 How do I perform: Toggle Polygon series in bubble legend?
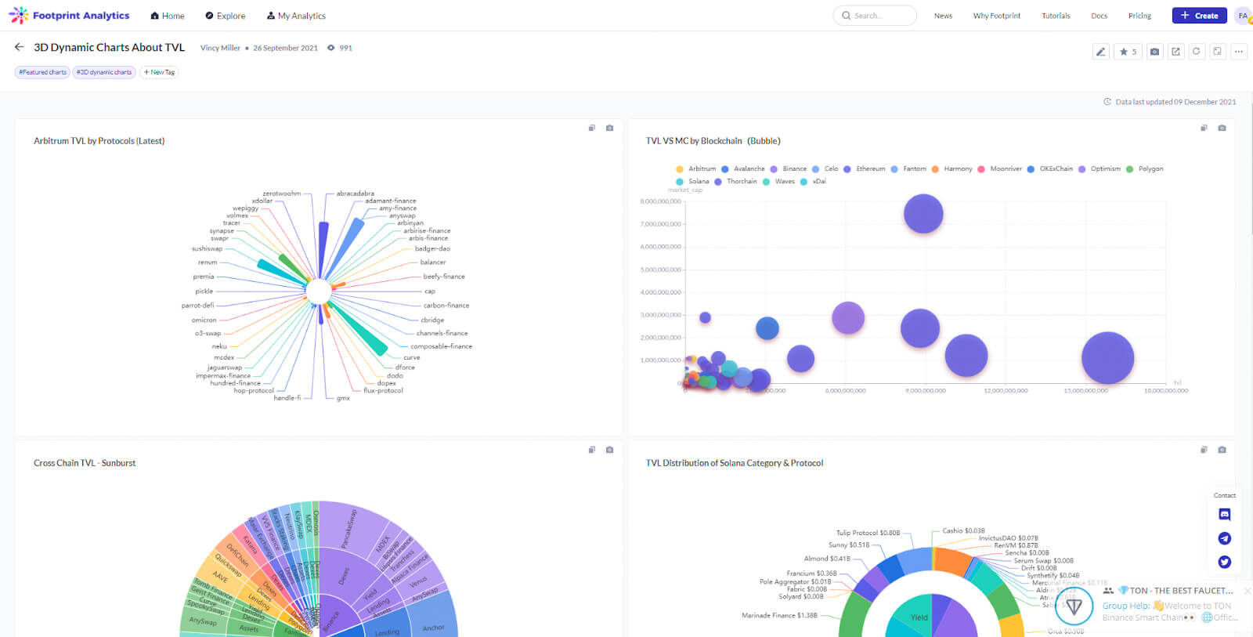pos(1145,168)
